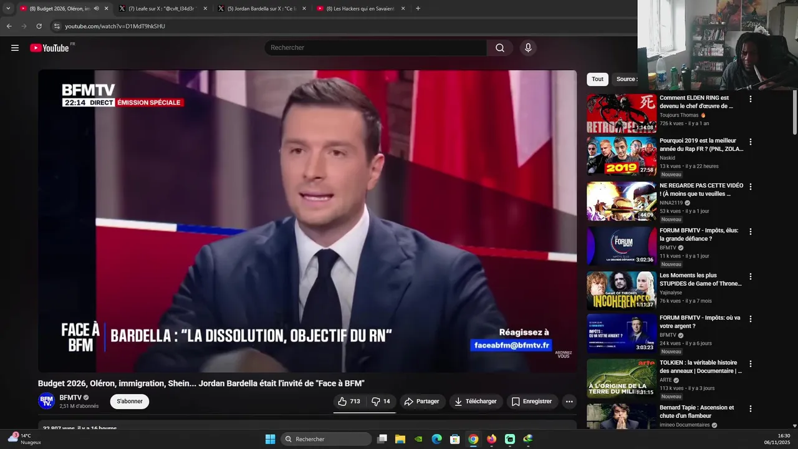
Task: Open Yajinalyse channel name
Action: click(x=671, y=292)
